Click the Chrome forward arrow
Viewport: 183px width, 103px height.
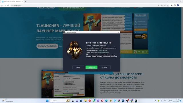click(x=5, y=5)
